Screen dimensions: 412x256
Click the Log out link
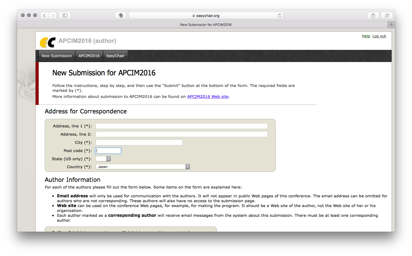(379, 36)
